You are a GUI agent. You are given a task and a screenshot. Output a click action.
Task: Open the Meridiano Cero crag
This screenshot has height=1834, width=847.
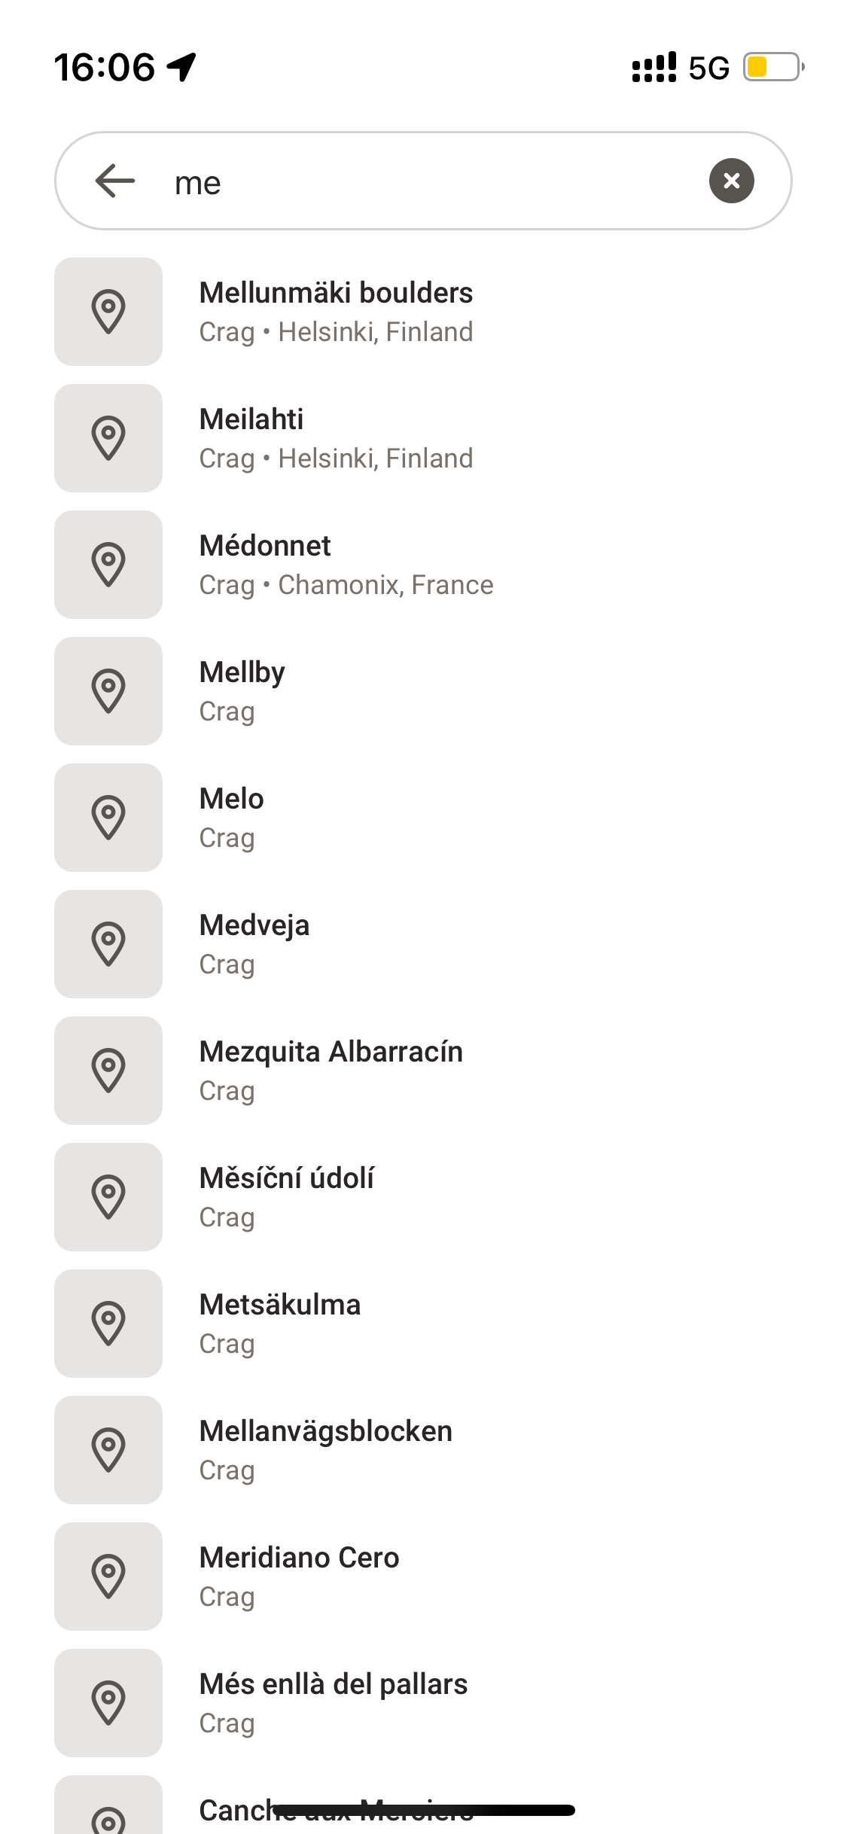pyautogui.click(x=300, y=1577)
